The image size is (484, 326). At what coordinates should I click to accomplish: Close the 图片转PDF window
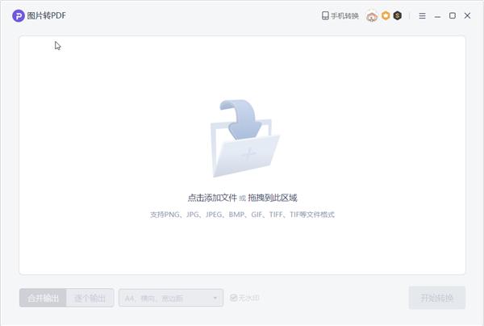click(467, 16)
